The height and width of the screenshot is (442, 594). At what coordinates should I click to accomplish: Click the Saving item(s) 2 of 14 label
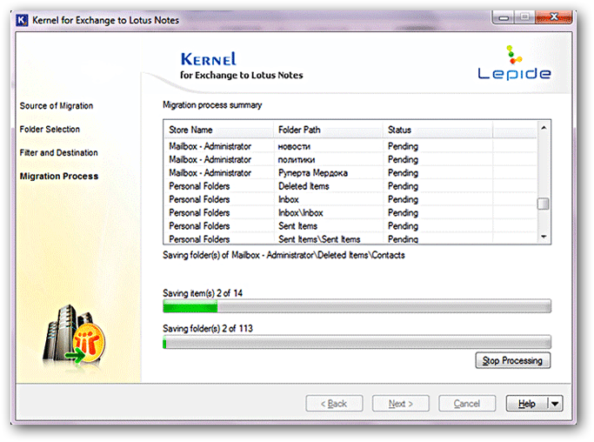tap(203, 293)
